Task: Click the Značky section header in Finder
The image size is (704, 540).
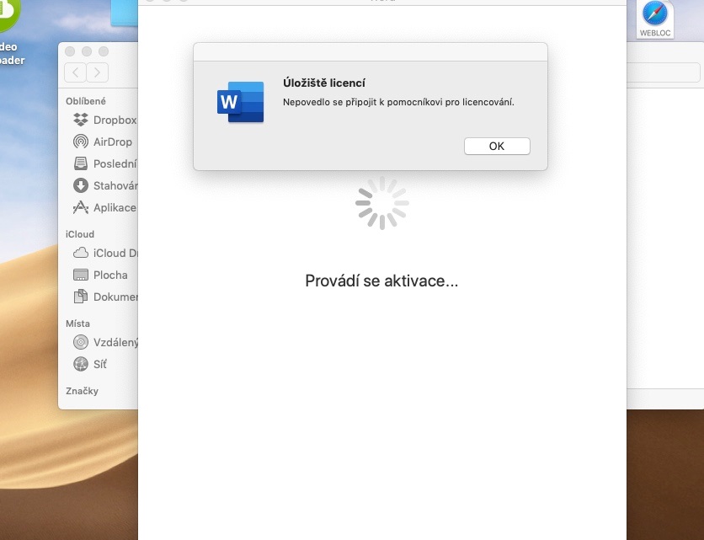Action: (x=82, y=391)
